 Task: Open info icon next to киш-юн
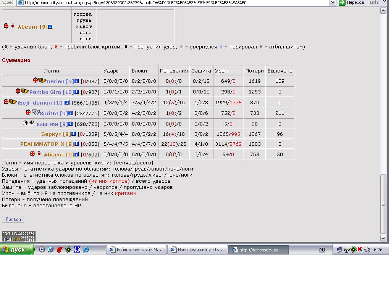71,124
